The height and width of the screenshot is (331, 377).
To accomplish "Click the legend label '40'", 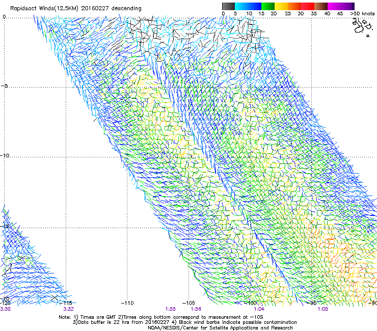I will point(327,14).
